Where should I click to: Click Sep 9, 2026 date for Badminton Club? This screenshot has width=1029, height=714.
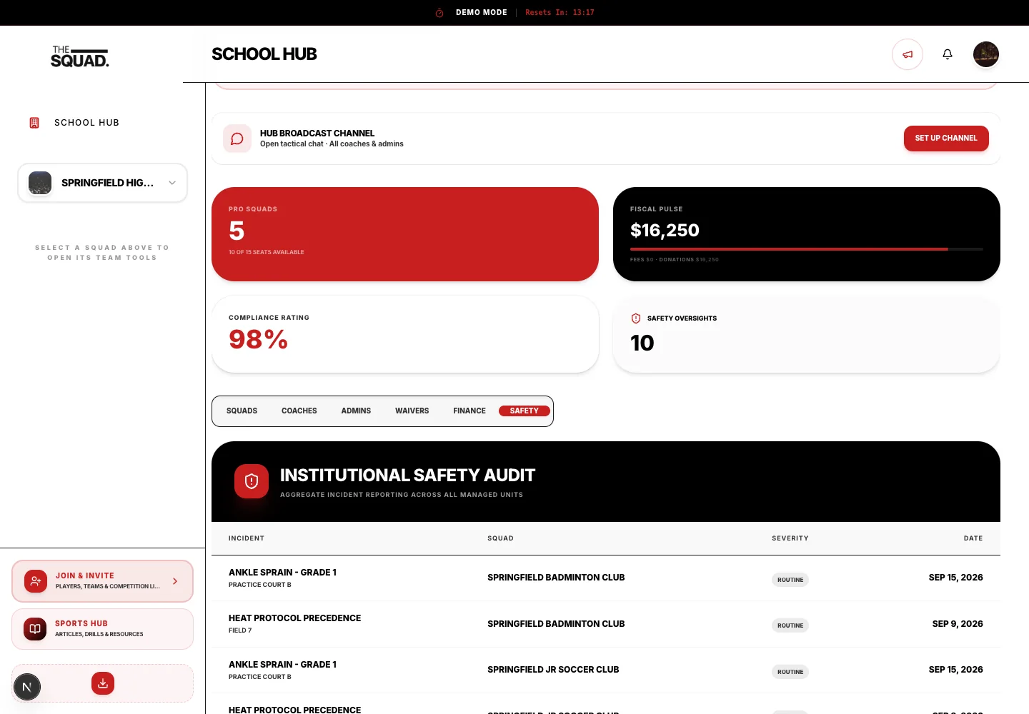pos(958,624)
